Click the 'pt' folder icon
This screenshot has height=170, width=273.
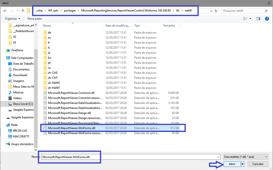tap(45, 63)
